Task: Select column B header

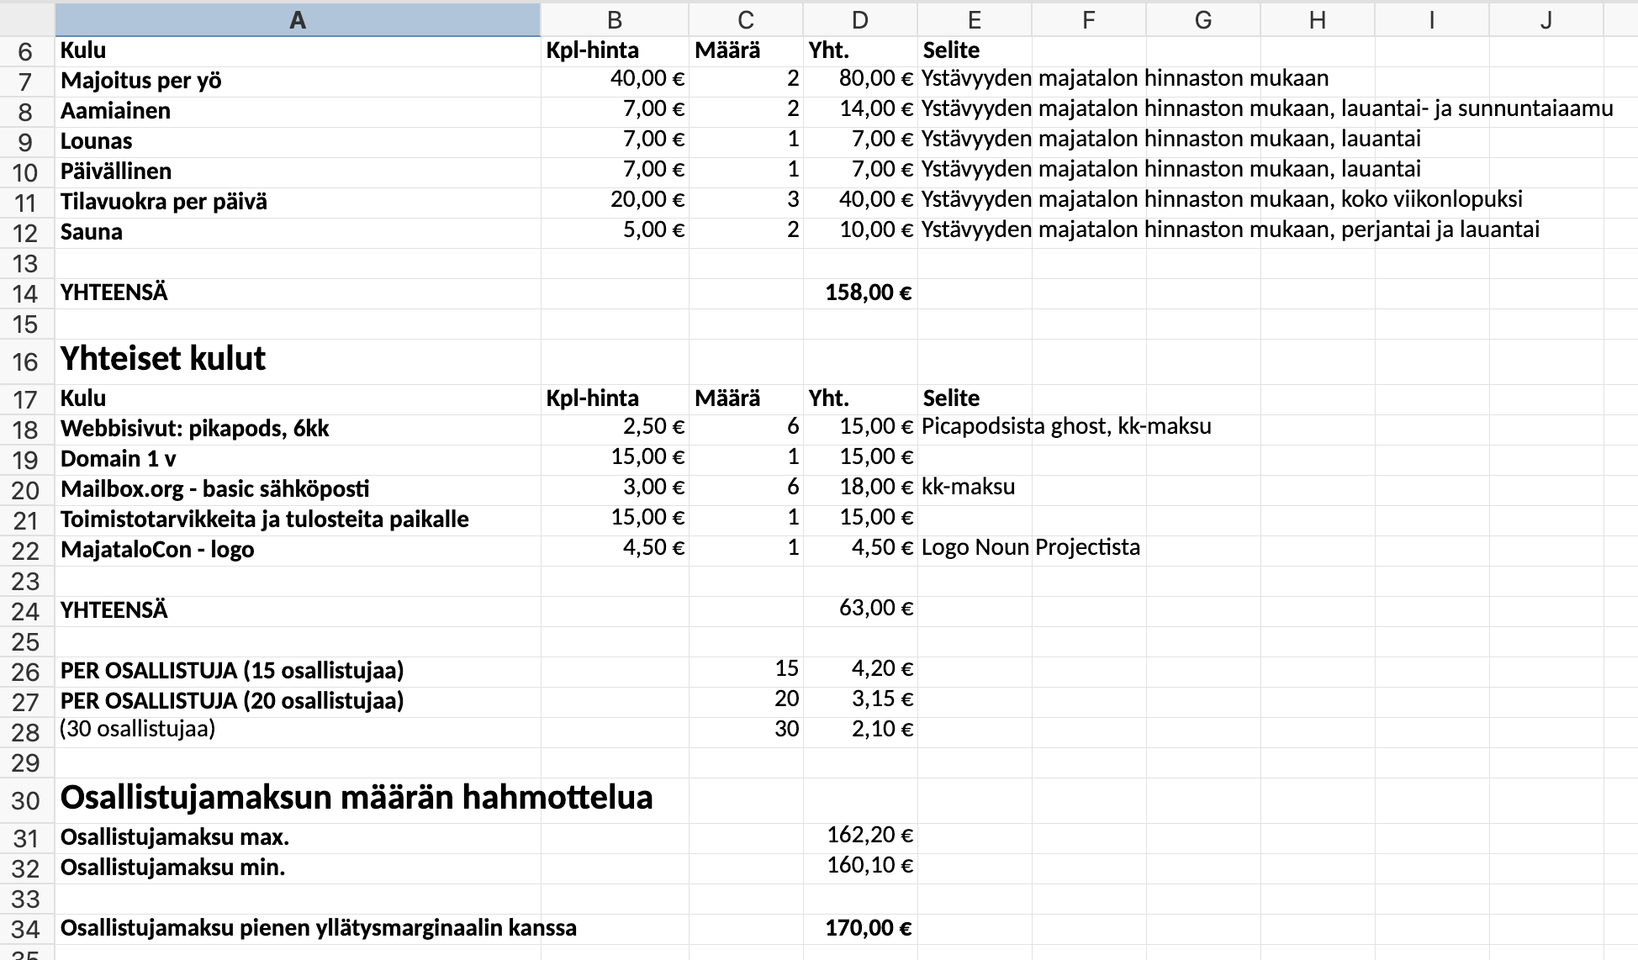Action: click(x=614, y=20)
